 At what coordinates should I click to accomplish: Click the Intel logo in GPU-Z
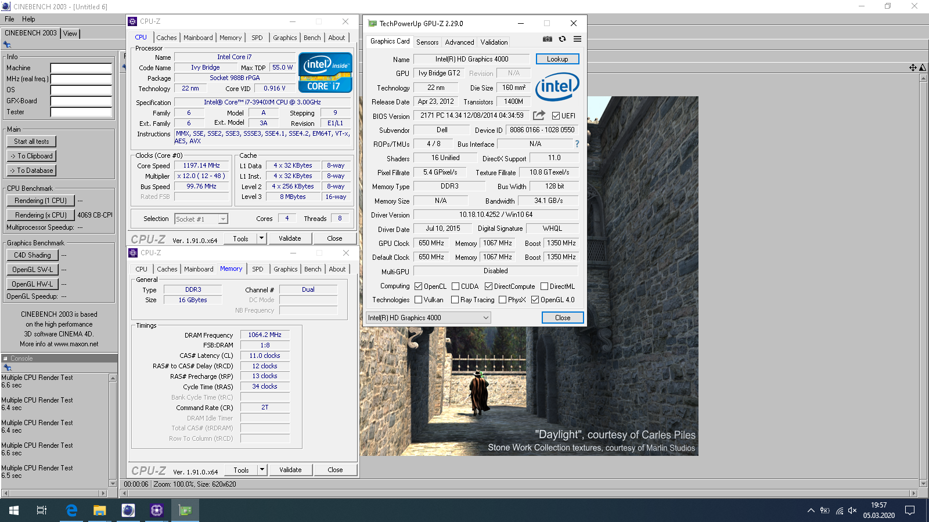[x=557, y=86]
